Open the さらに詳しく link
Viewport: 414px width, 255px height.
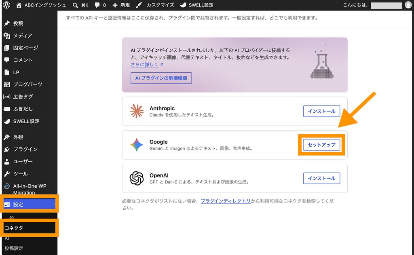(147, 64)
